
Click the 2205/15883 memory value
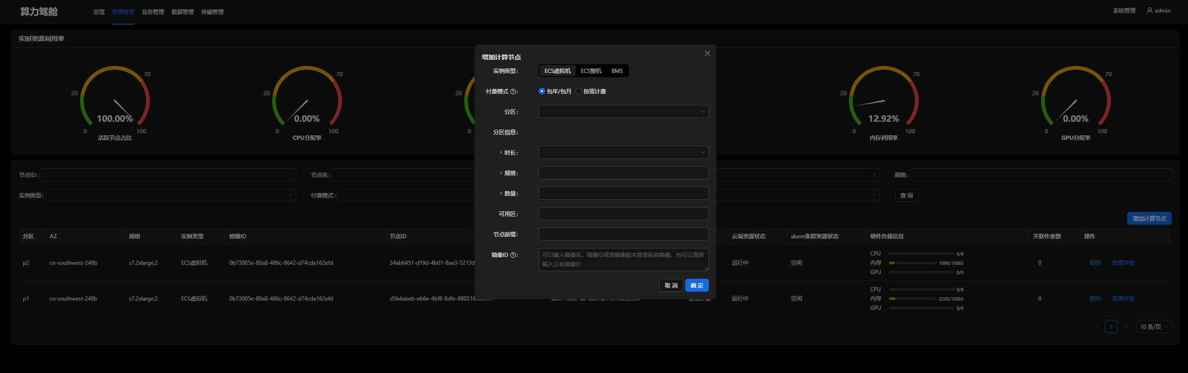pos(951,299)
